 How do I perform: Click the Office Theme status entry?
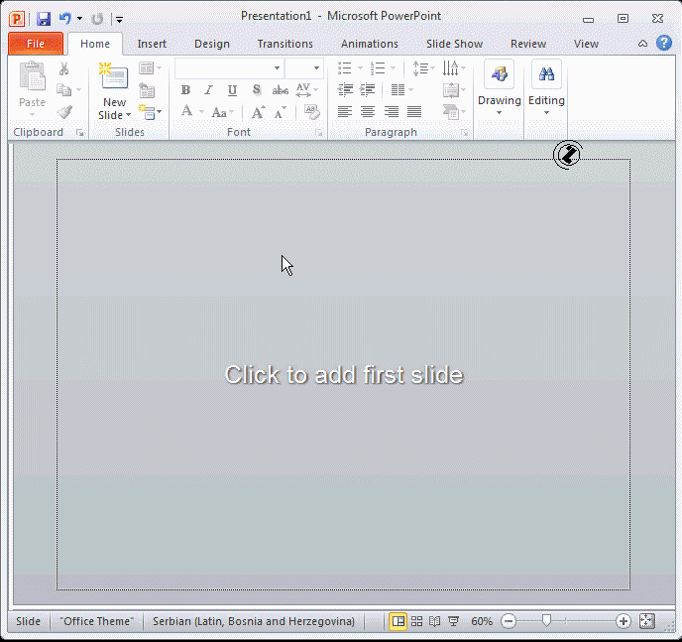pyautogui.click(x=96, y=621)
